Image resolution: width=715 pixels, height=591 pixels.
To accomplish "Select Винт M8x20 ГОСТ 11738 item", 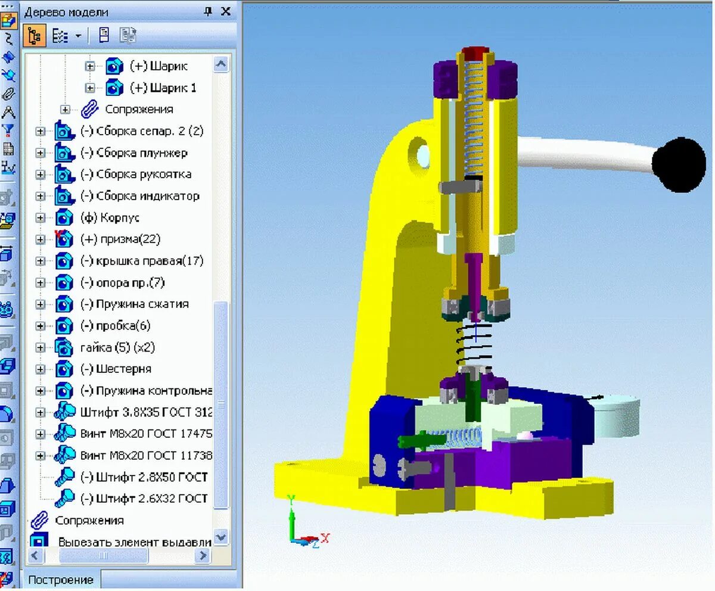I will [x=146, y=456].
